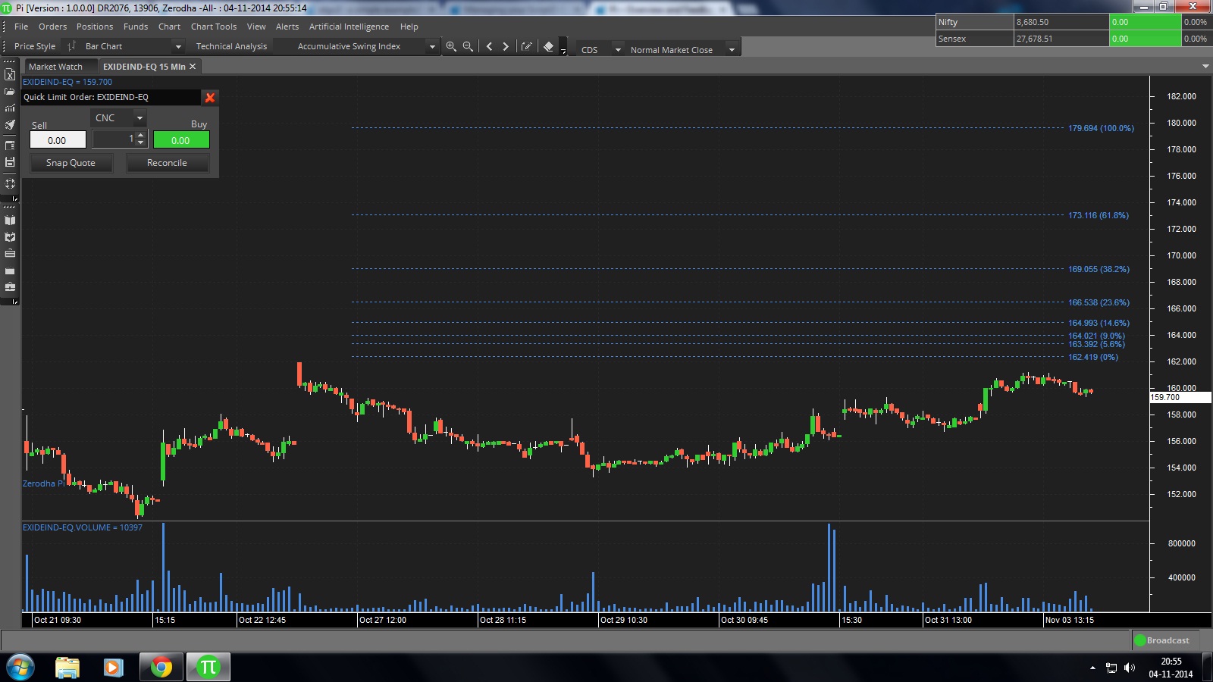Click the Snap Quote button
1213x682 pixels.
coord(71,163)
